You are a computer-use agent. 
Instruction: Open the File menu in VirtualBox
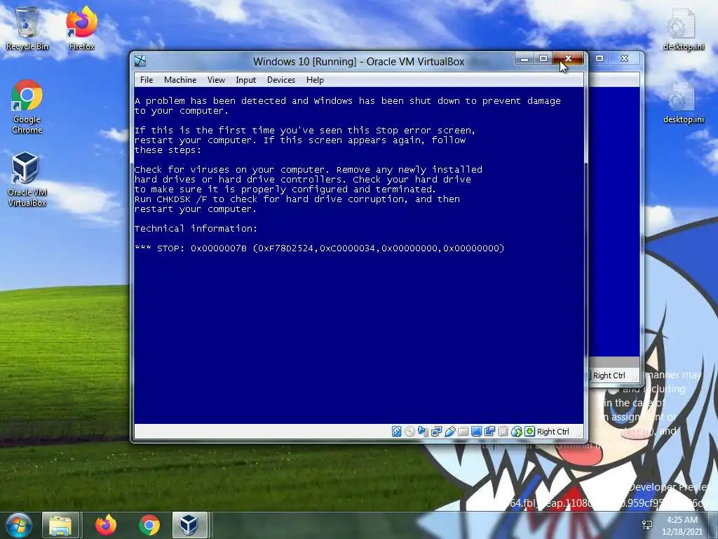click(147, 80)
